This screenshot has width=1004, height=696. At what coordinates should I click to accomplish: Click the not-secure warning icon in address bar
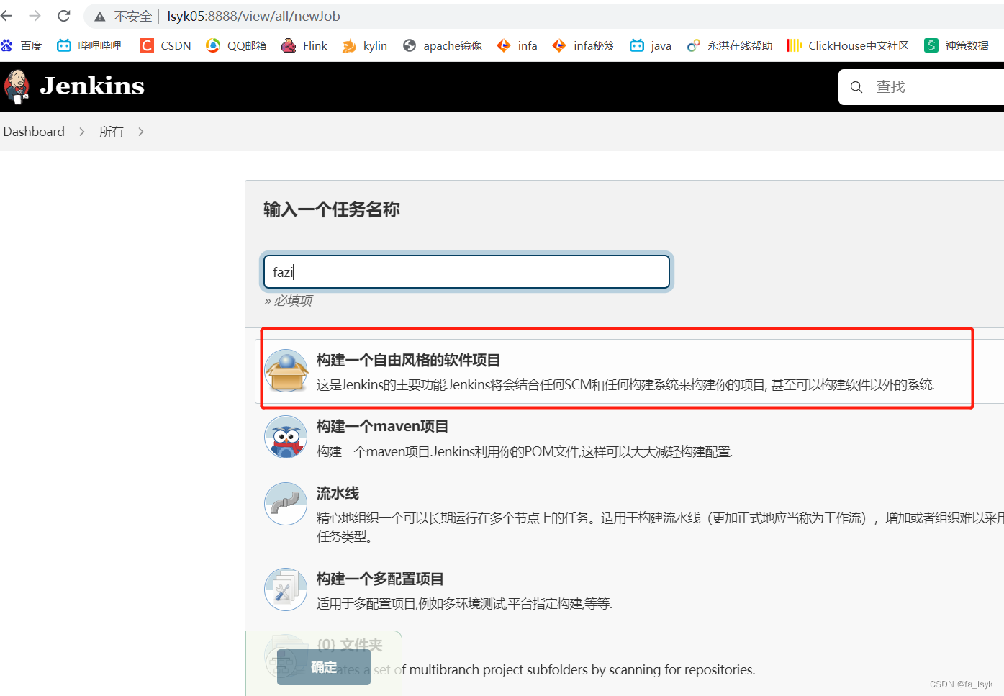coord(100,17)
